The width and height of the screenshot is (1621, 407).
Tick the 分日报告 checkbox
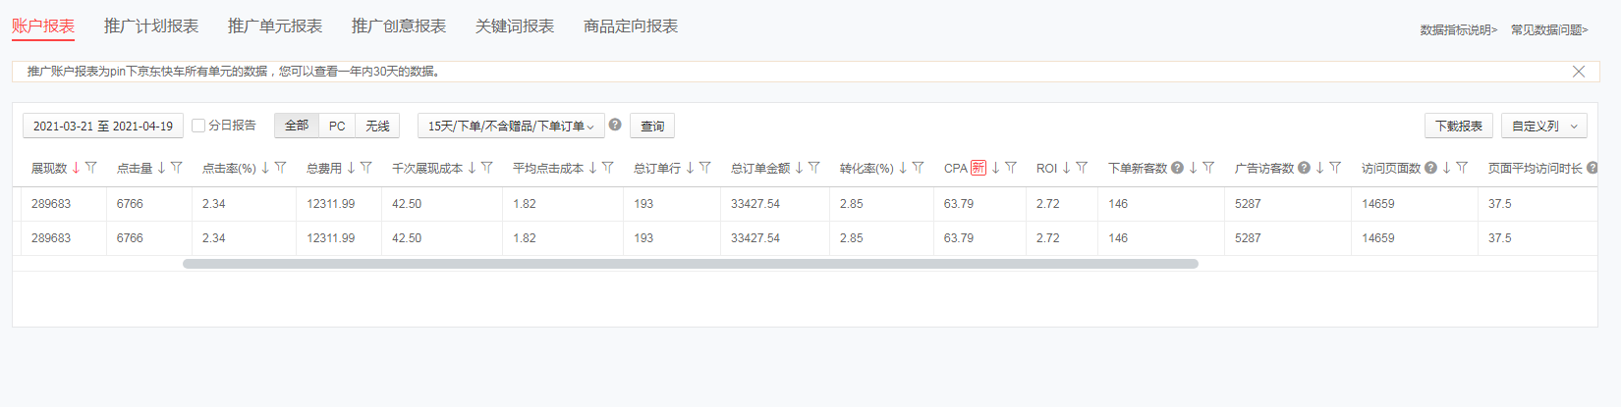198,126
